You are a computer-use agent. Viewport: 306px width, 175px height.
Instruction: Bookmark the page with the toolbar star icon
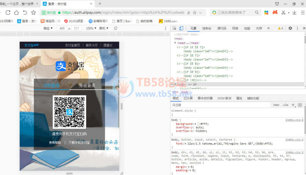pos(33,12)
